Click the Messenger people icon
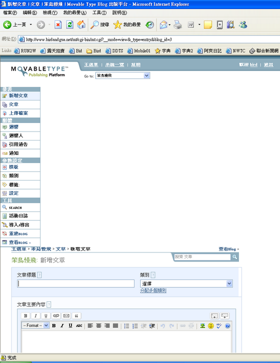The image size is (280, 363). click(x=243, y=24)
